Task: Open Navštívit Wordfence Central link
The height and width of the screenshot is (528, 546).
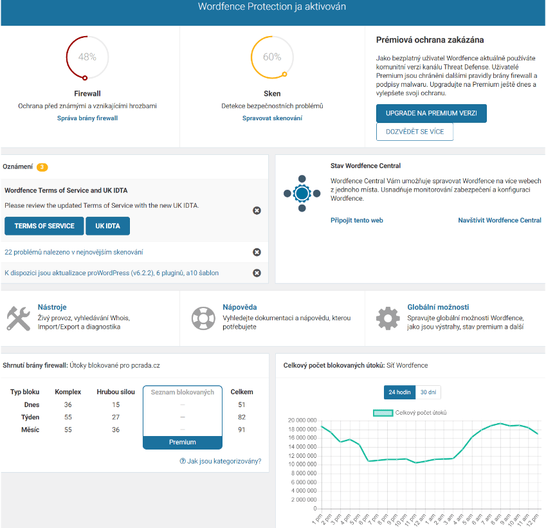Action: 500,220
